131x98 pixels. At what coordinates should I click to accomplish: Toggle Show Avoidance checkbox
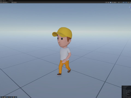(x=126, y=94)
